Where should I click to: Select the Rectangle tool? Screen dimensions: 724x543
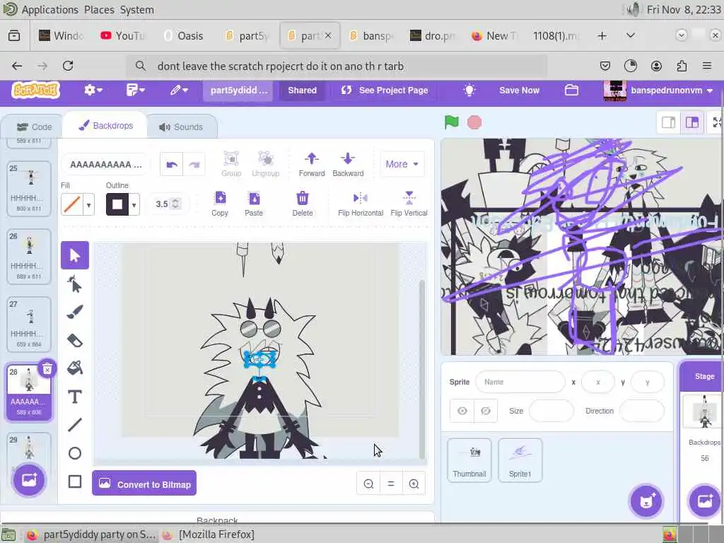click(x=75, y=481)
